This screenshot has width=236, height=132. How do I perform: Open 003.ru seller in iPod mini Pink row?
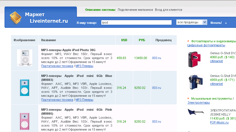tap(157, 121)
